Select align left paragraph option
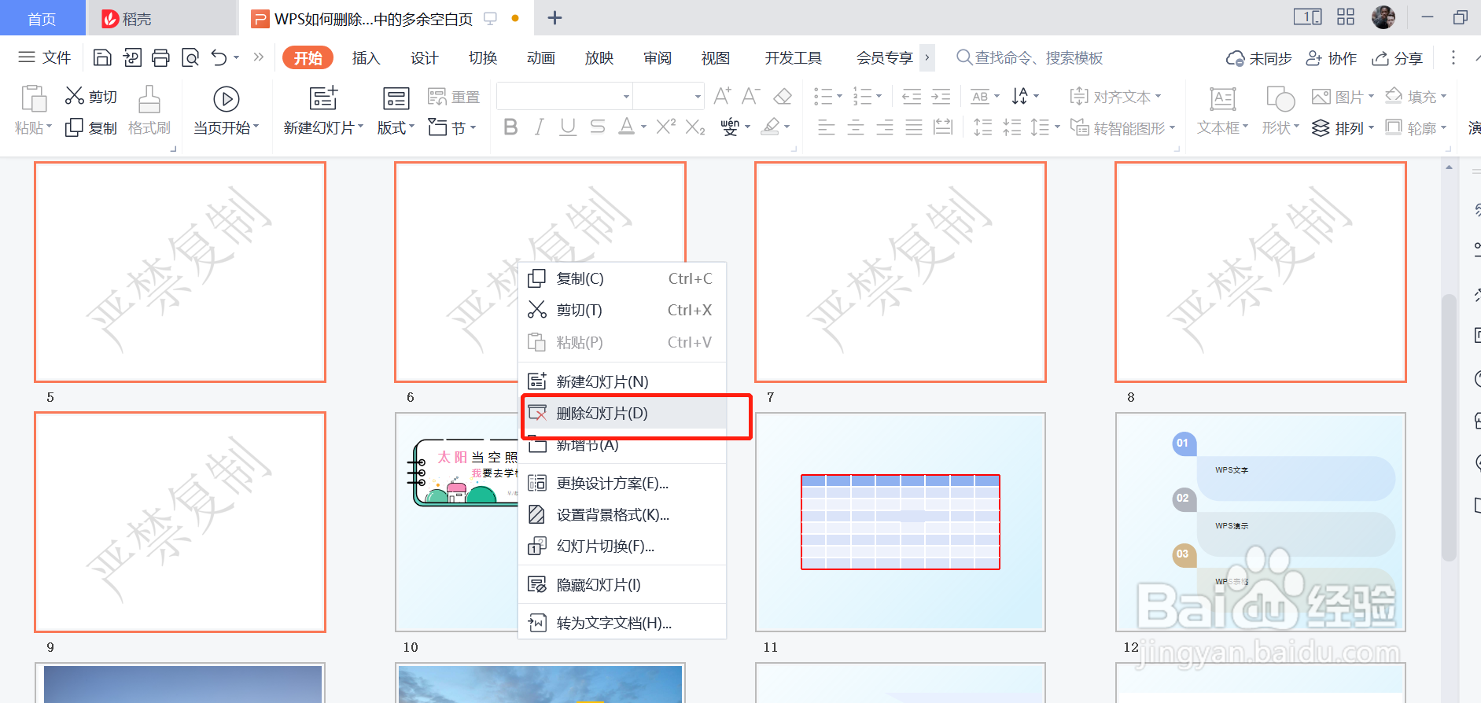The width and height of the screenshot is (1481, 703). pyautogui.click(x=826, y=127)
